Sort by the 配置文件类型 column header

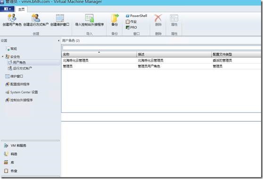(236, 54)
